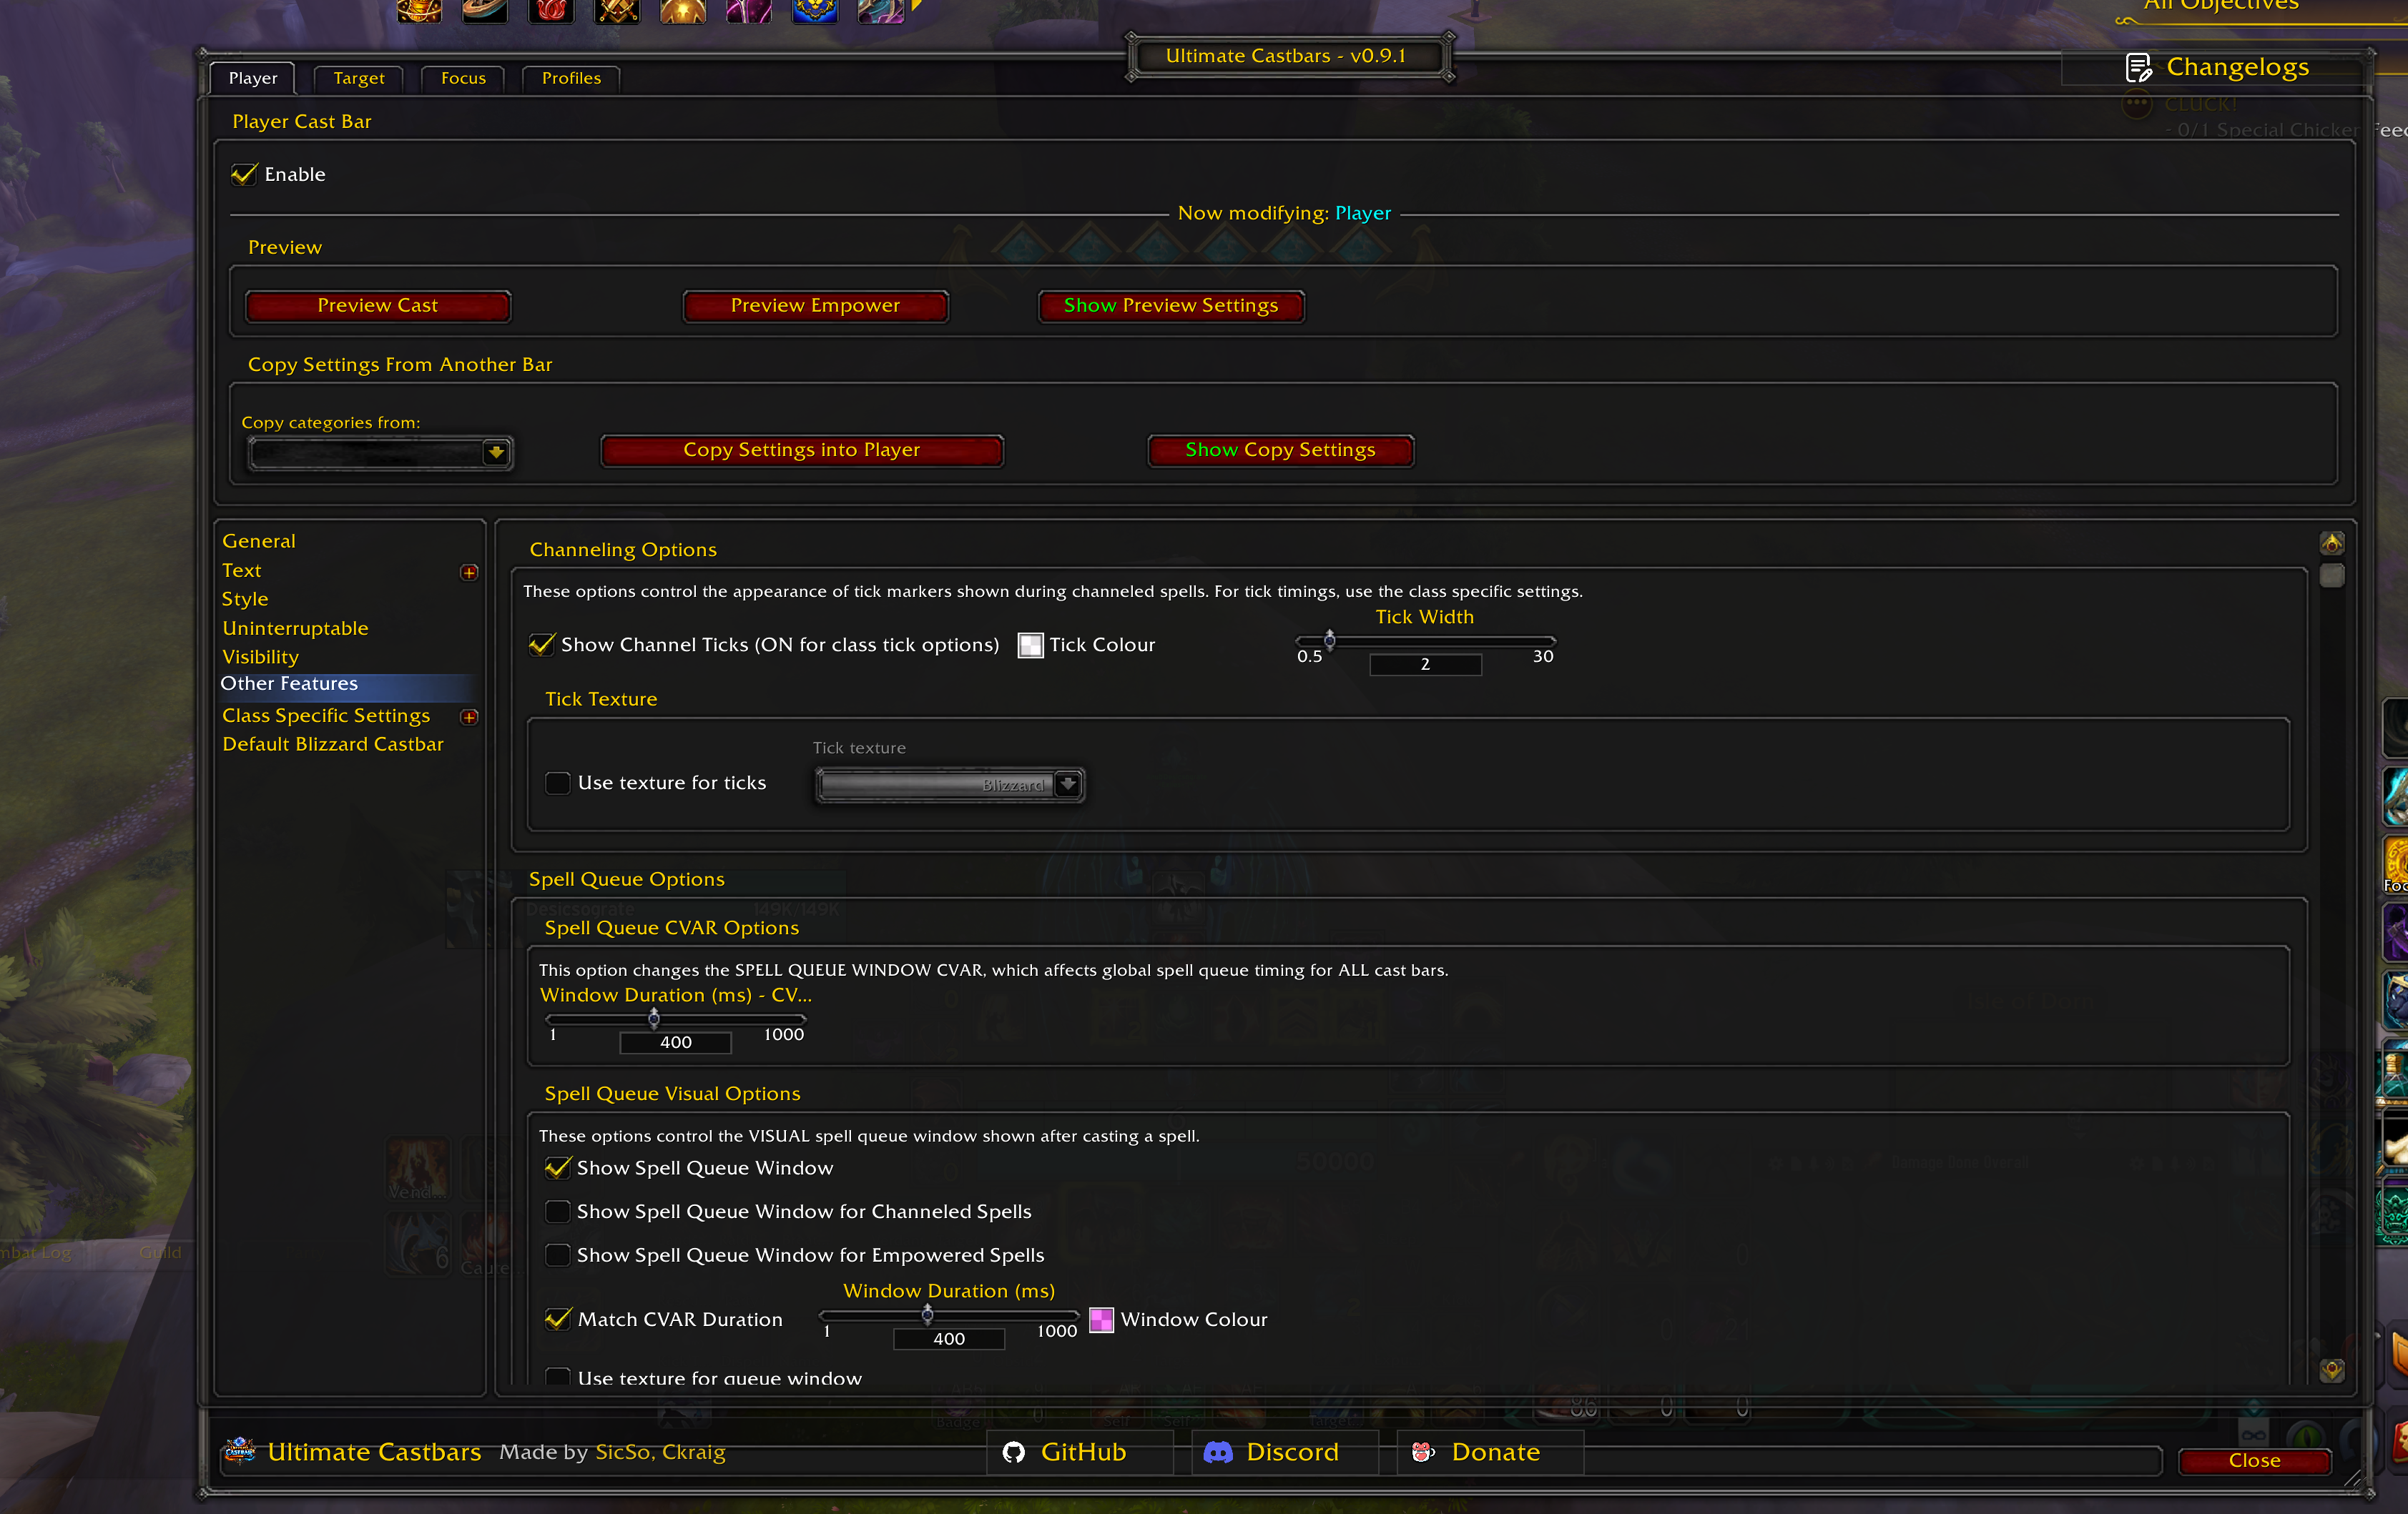
Task: Click Copy Settings into Player button
Action: pyautogui.click(x=802, y=451)
